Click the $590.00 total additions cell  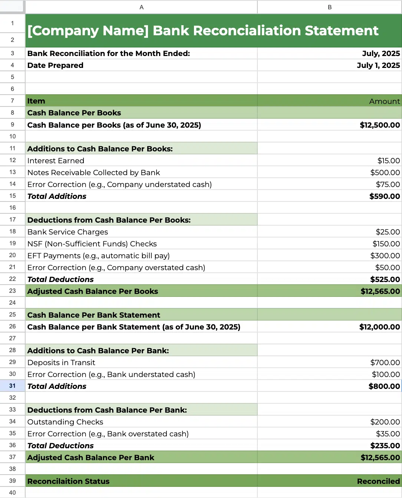[x=329, y=196]
